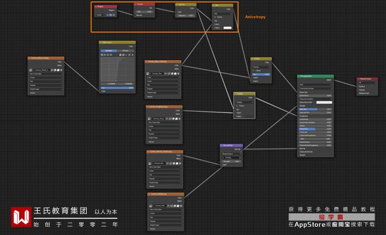Viewport: 386px width, 235px height.
Task: Open subsurface method dropdown on Principled BSDF
Action: coord(315,88)
